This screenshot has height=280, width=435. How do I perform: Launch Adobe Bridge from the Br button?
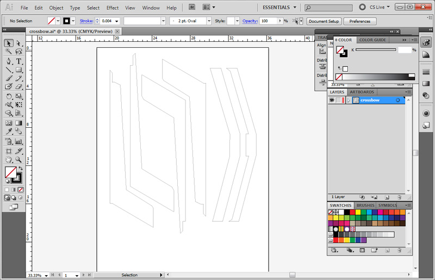click(192, 7)
